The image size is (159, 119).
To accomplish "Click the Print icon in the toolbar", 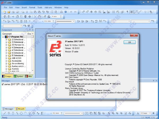I will (61, 12).
